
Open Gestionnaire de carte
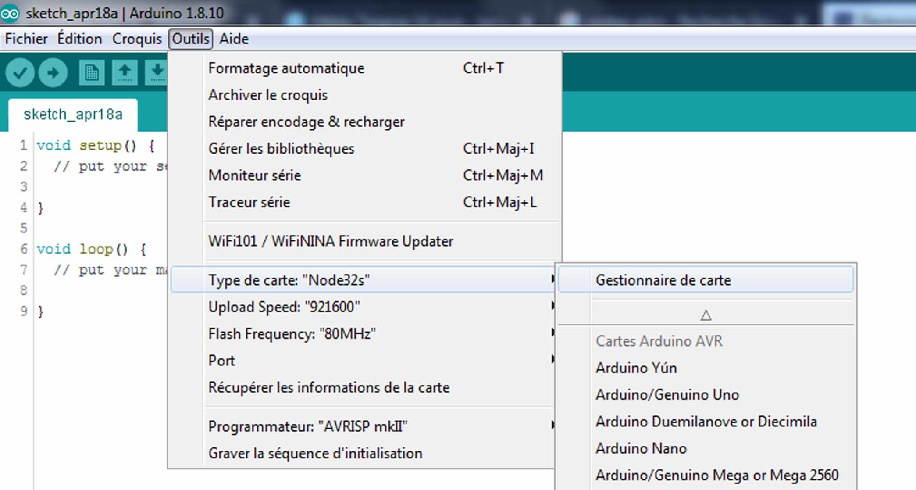click(663, 280)
